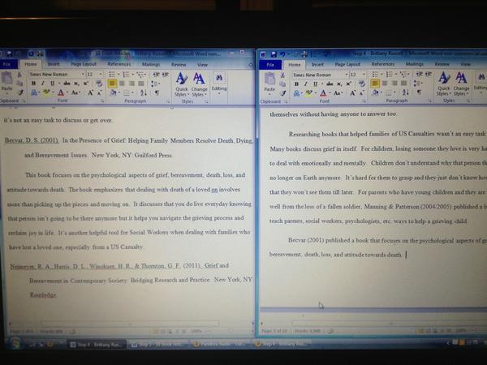Apply font color swatch in right window
The image size is (487, 365).
tap(323, 92)
